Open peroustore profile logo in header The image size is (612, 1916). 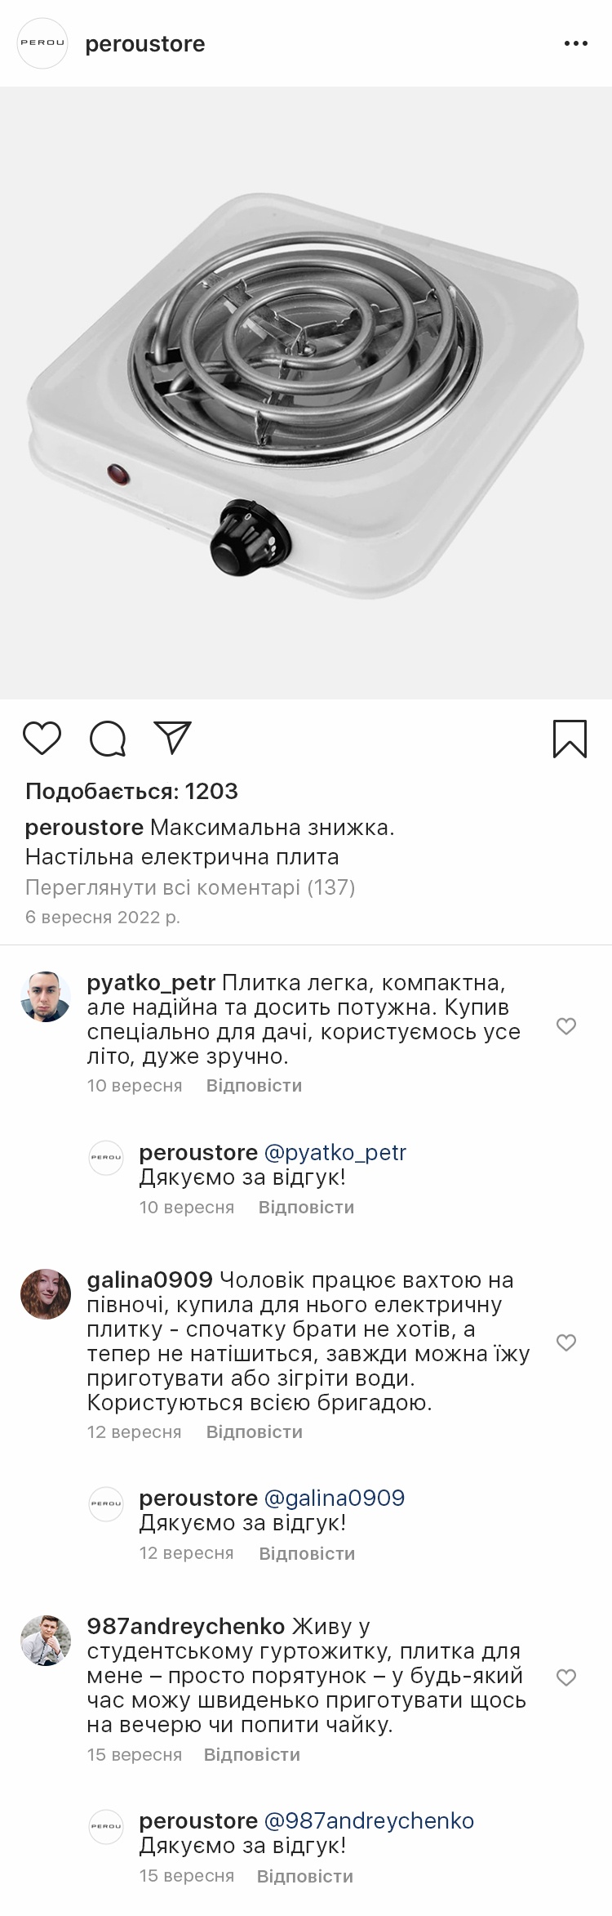42,43
